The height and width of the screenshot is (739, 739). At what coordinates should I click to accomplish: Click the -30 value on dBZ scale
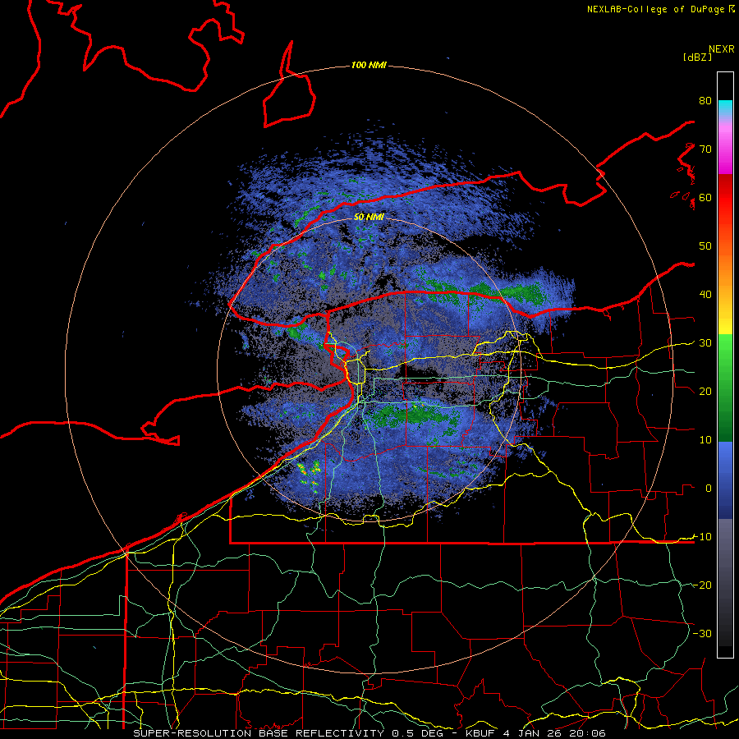pyautogui.click(x=702, y=633)
